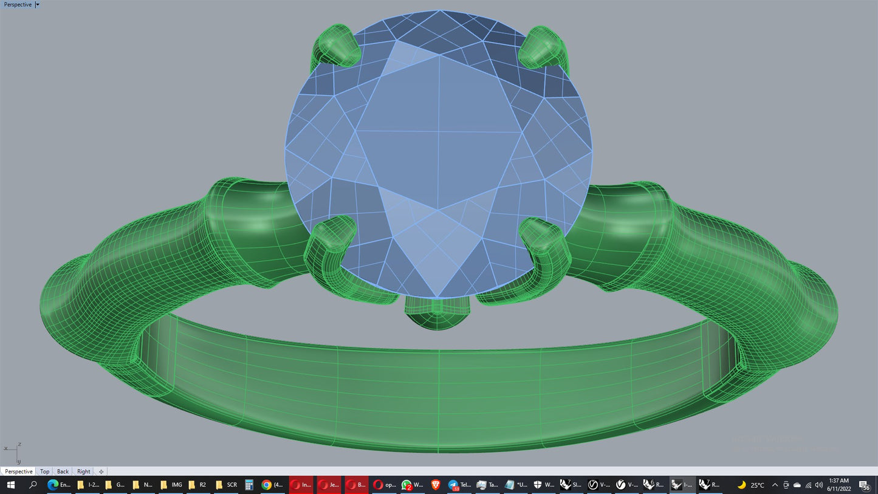Add a new viewport tab with plus icon
The image size is (878, 494).
[x=101, y=472]
